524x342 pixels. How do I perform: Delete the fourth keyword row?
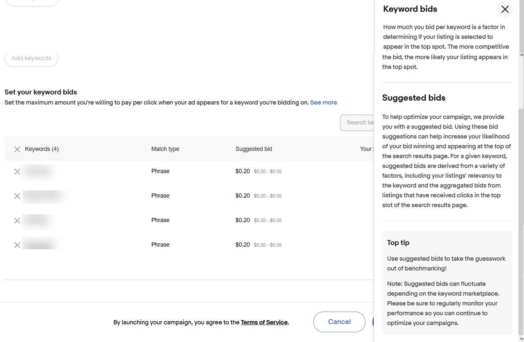pos(17,245)
